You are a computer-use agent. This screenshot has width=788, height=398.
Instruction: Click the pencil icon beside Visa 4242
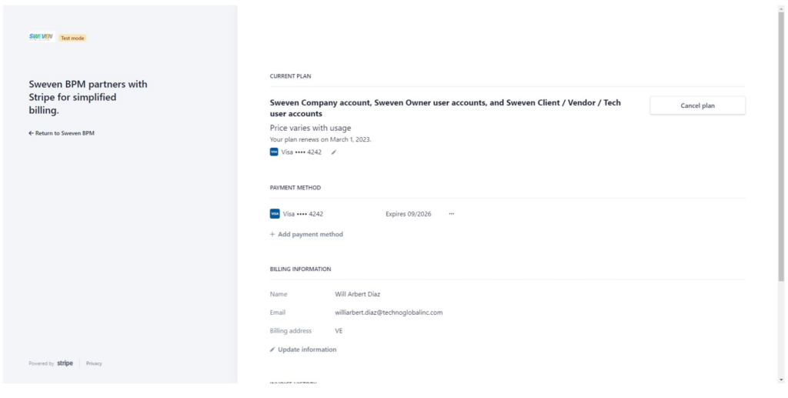pyautogui.click(x=334, y=152)
